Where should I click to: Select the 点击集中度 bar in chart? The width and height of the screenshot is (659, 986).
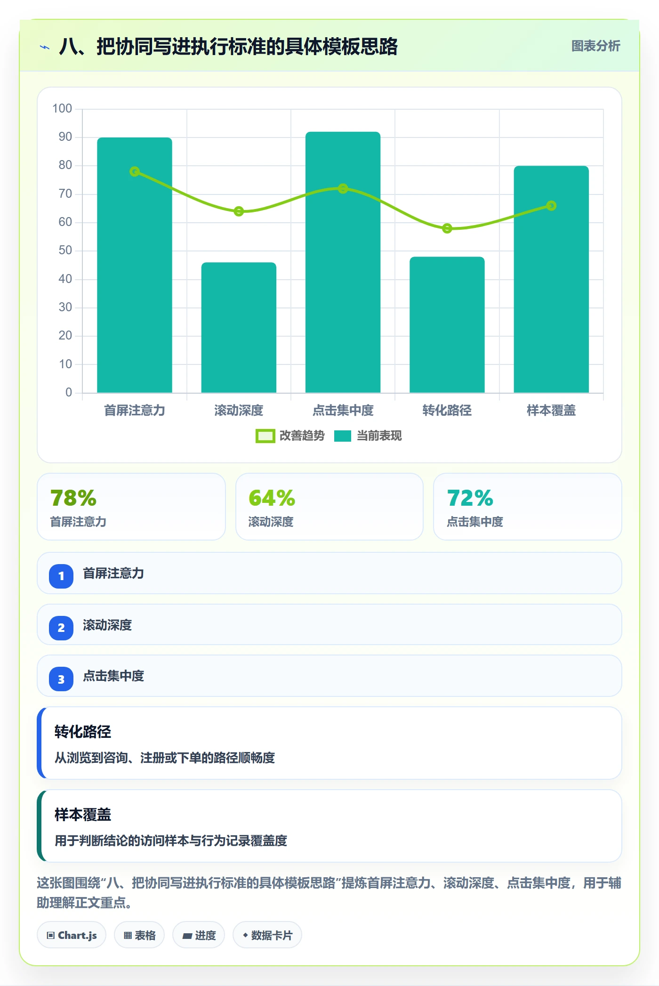pos(343,262)
